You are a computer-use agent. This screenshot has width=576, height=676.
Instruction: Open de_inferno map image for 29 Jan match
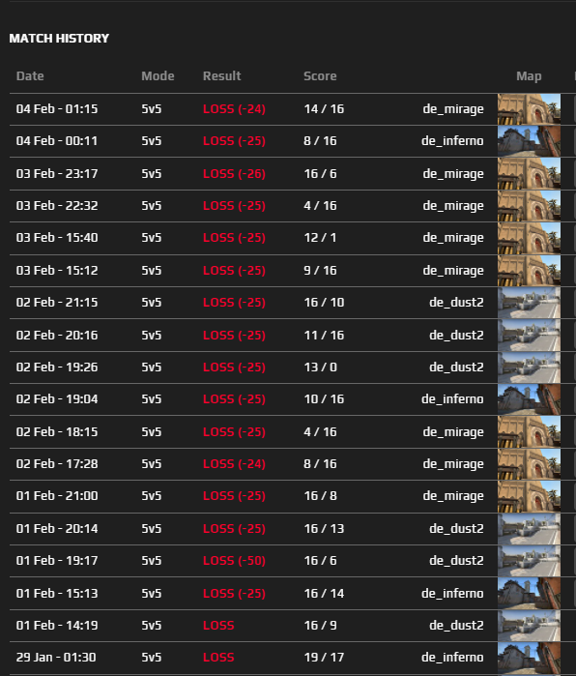pyautogui.click(x=529, y=658)
